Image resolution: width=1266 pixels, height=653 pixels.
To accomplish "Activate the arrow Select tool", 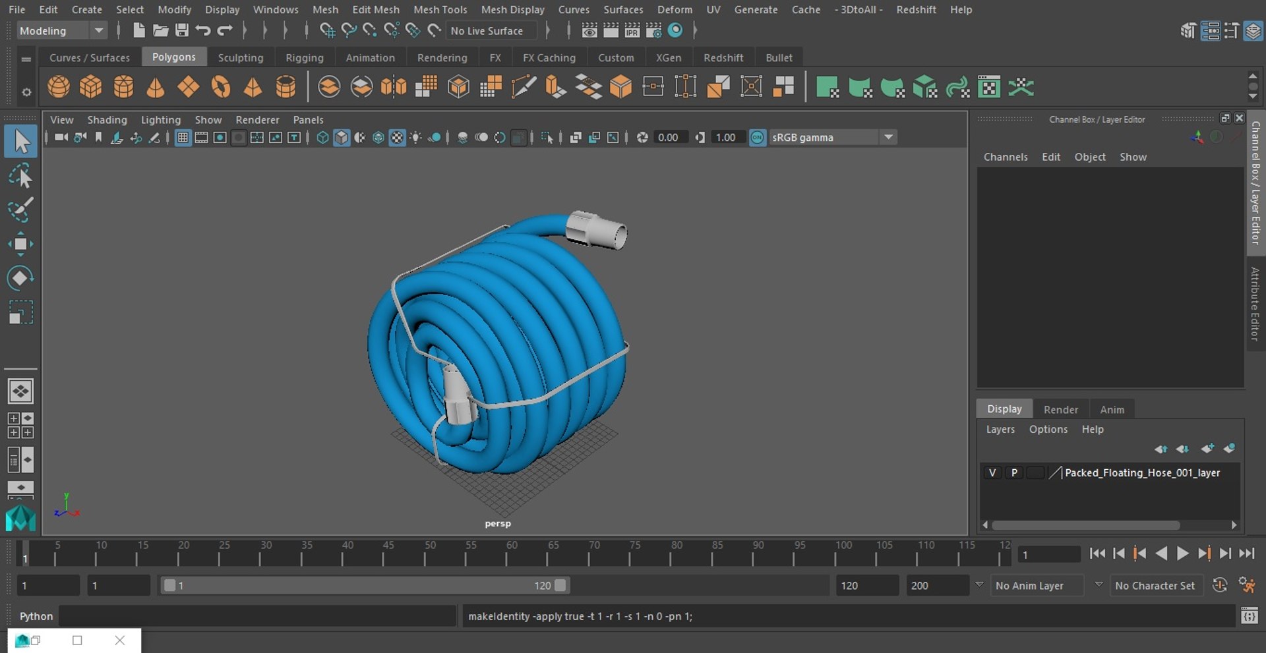I will (x=20, y=142).
